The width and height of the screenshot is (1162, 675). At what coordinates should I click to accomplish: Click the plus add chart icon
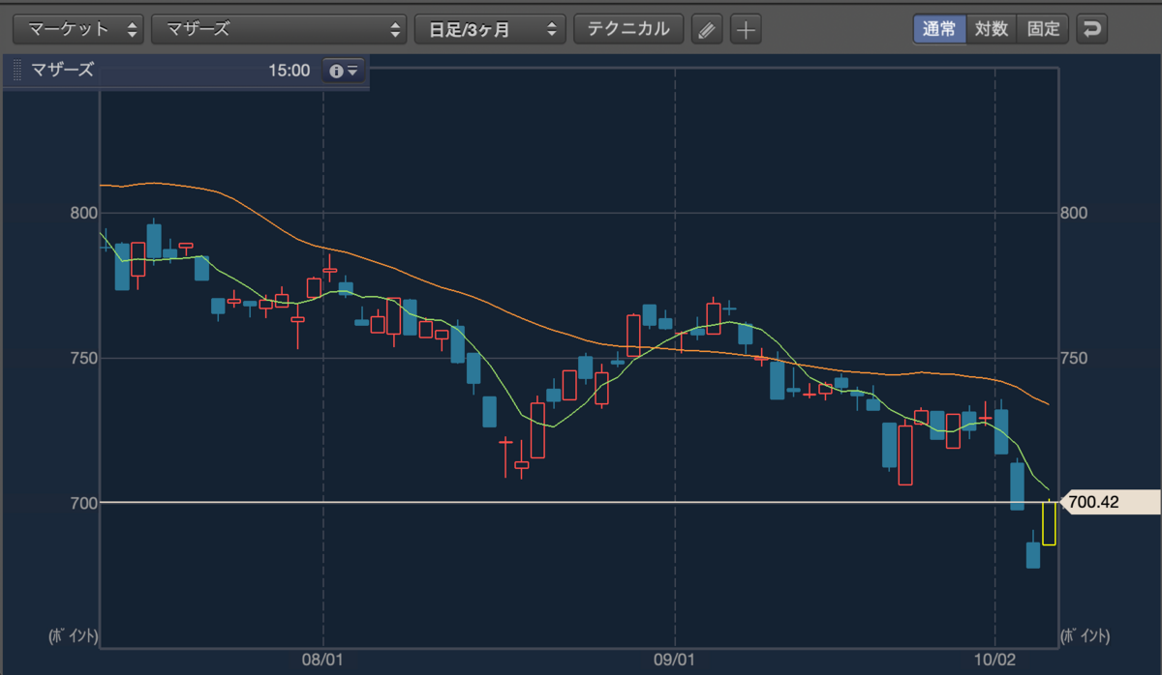[x=745, y=30]
